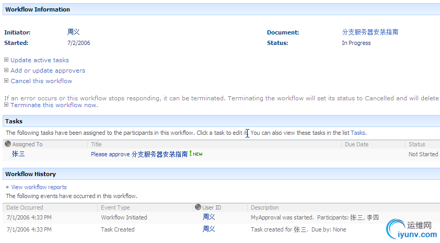Open 周义 link in Task Created row
440x243 pixels.
[x=209, y=229]
